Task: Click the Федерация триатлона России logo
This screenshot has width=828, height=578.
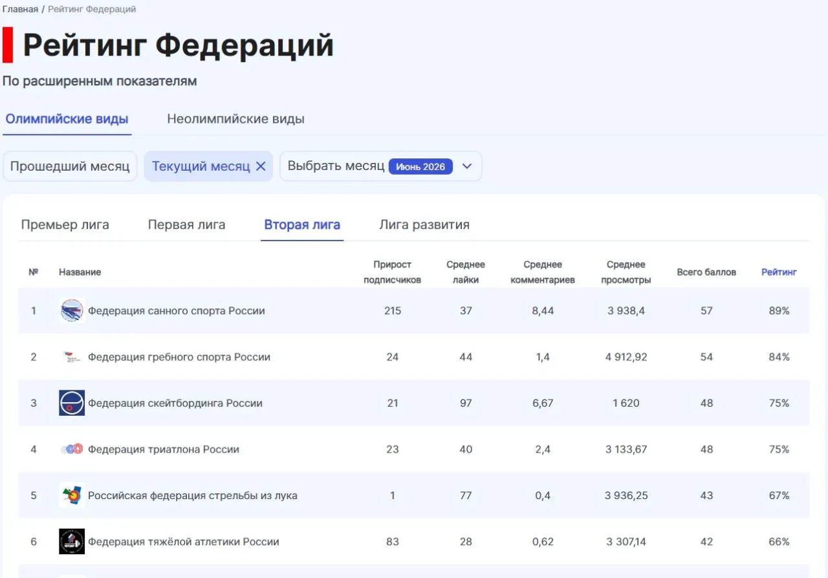Action: click(72, 449)
